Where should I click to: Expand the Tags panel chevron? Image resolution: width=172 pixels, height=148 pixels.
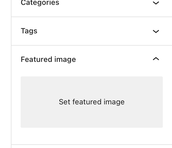(156, 31)
